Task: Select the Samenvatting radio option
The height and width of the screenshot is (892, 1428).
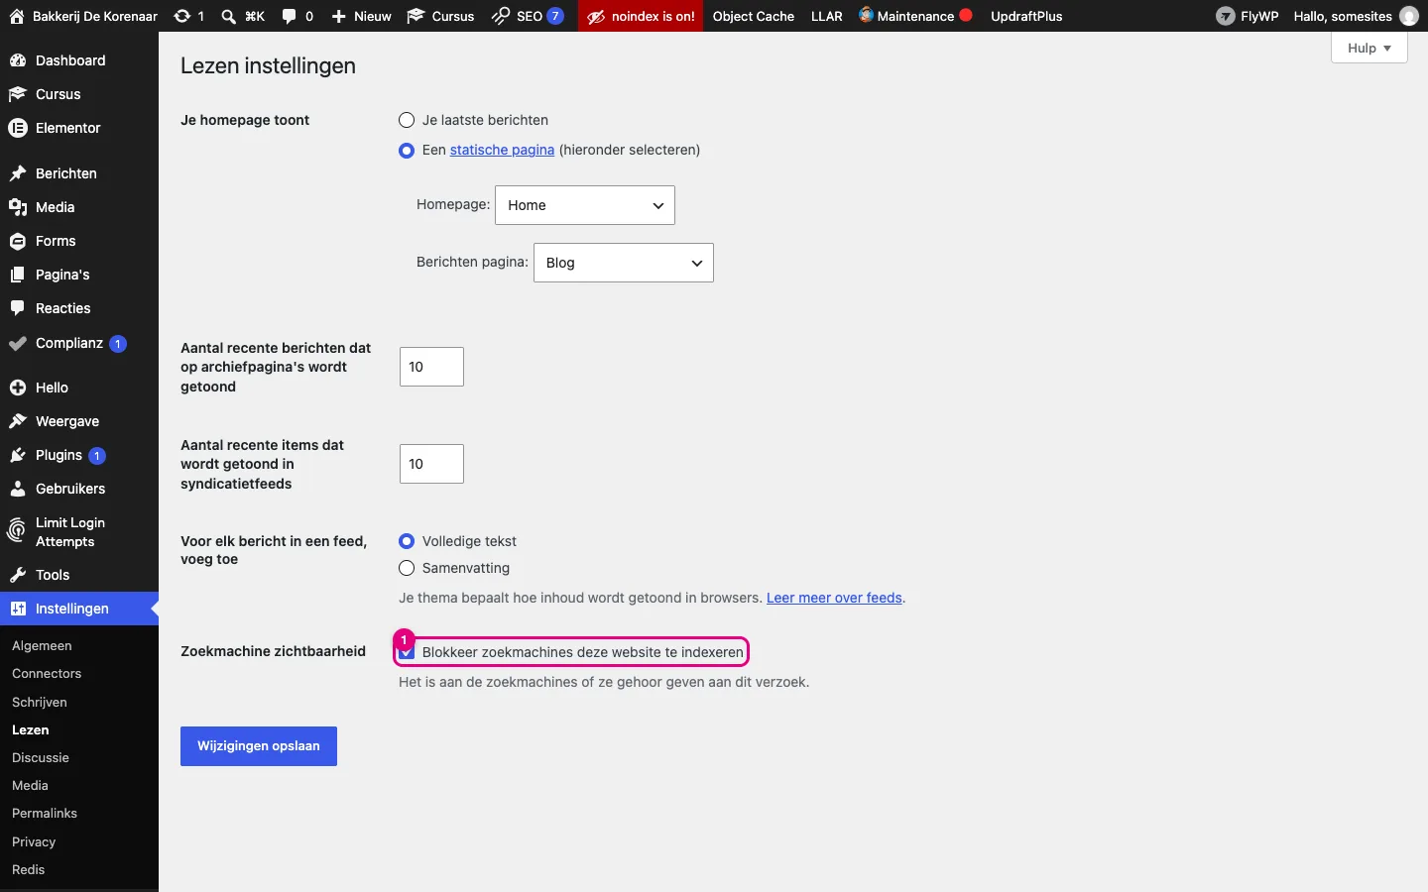Action: (407, 568)
